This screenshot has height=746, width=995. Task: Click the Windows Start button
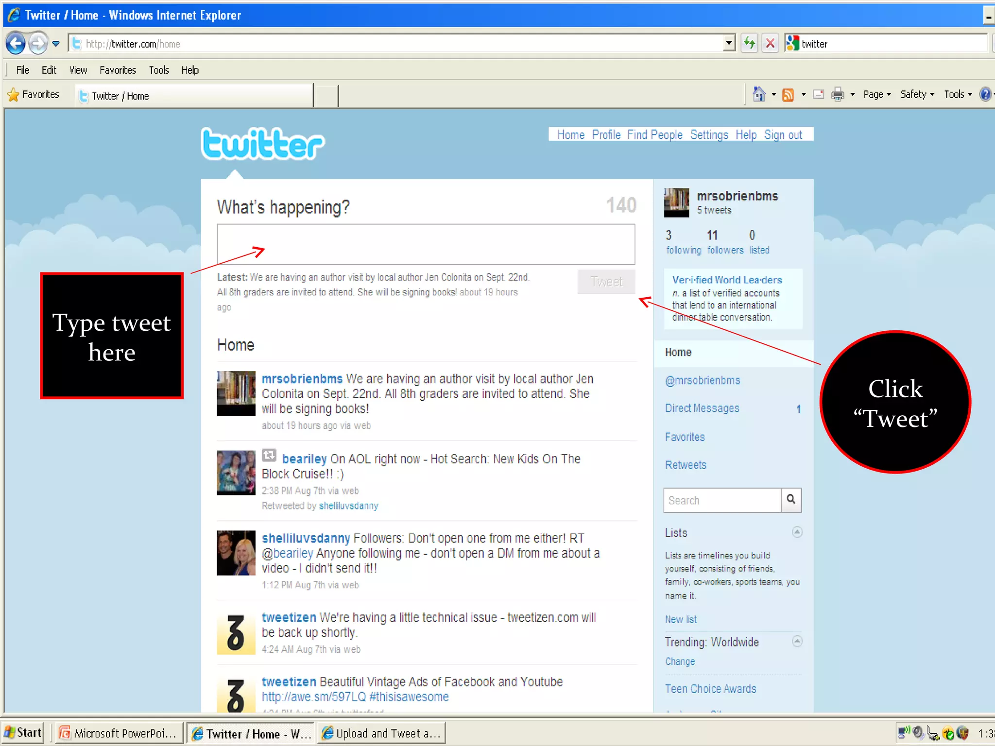click(23, 733)
